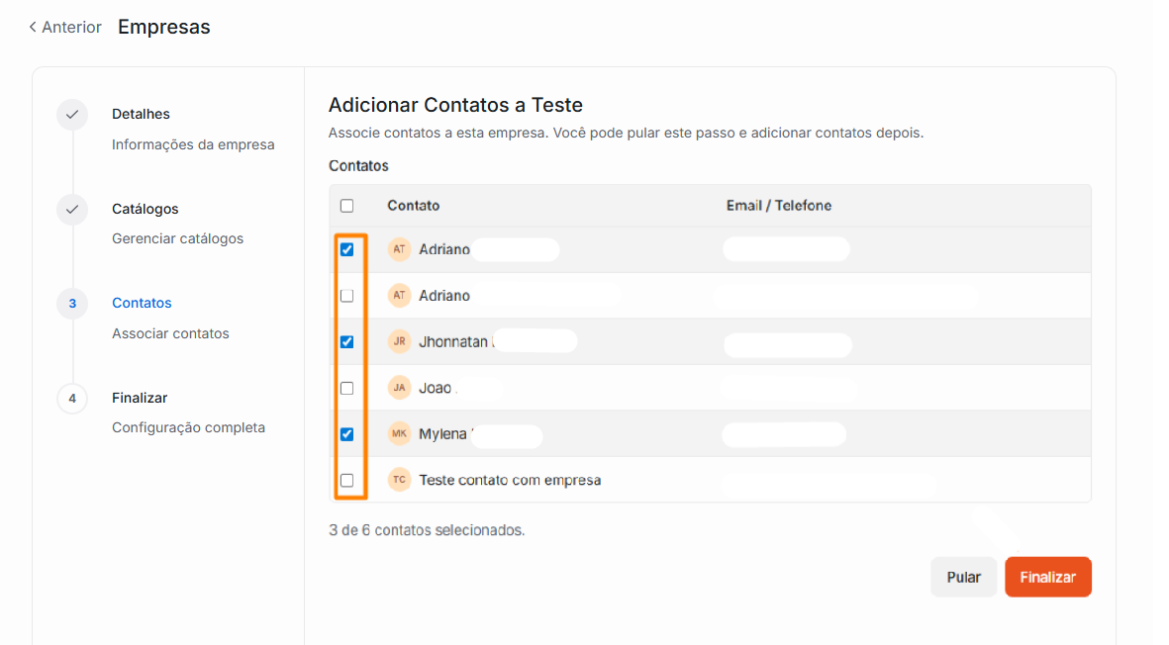Image resolution: width=1169 pixels, height=645 pixels.
Task: Toggle the select-all checkbox in the table header
Action: point(346,206)
